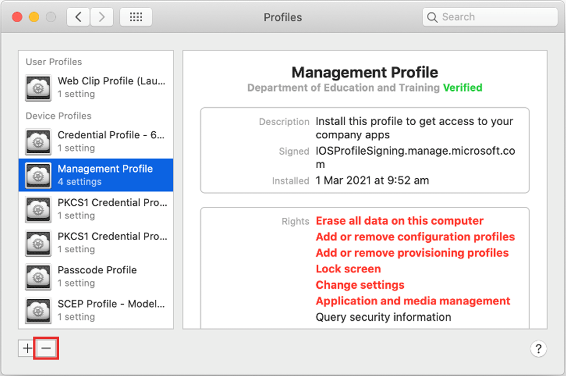
Task: Click the Description text about company apps
Action: [414, 128]
